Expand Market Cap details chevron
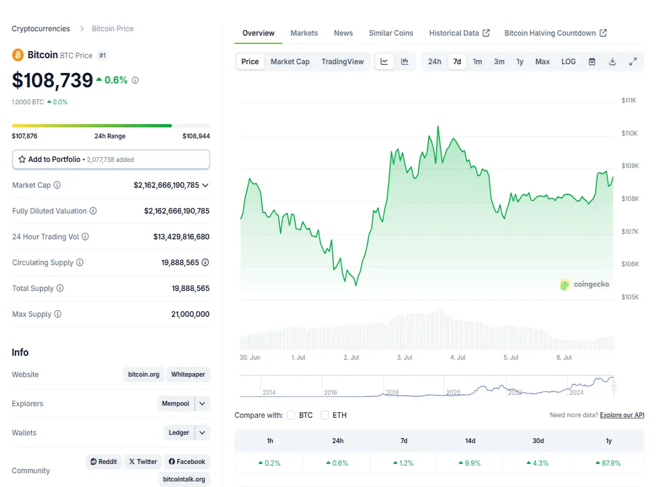Screen dimensions: 659x487 (x=205, y=185)
